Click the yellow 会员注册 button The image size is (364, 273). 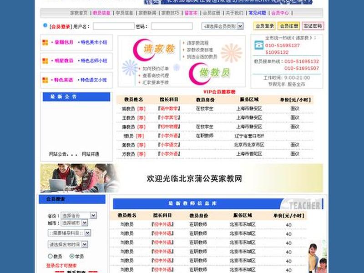[289, 26]
